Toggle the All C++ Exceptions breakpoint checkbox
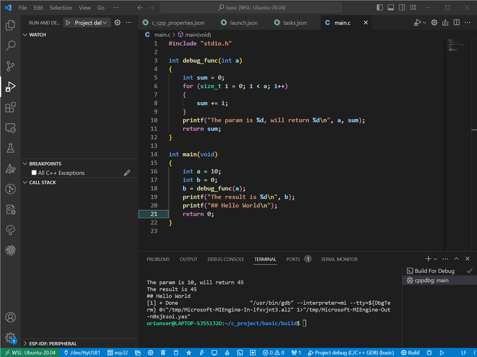The height and width of the screenshot is (357, 477). (34, 173)
